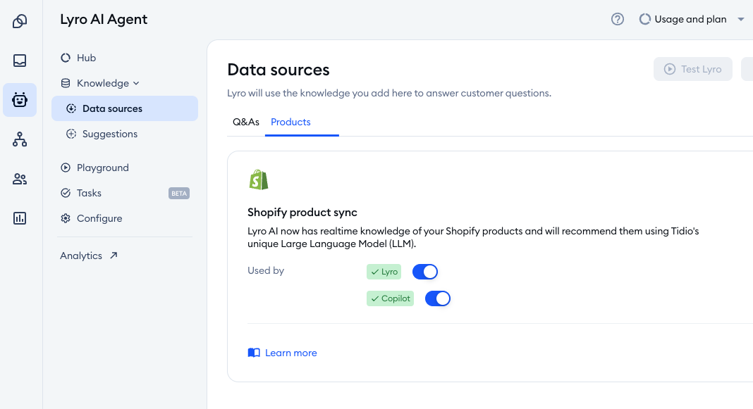Switch to the Q&As tab
The height and width of the screenshot is (409, 753).
point(246,122)
